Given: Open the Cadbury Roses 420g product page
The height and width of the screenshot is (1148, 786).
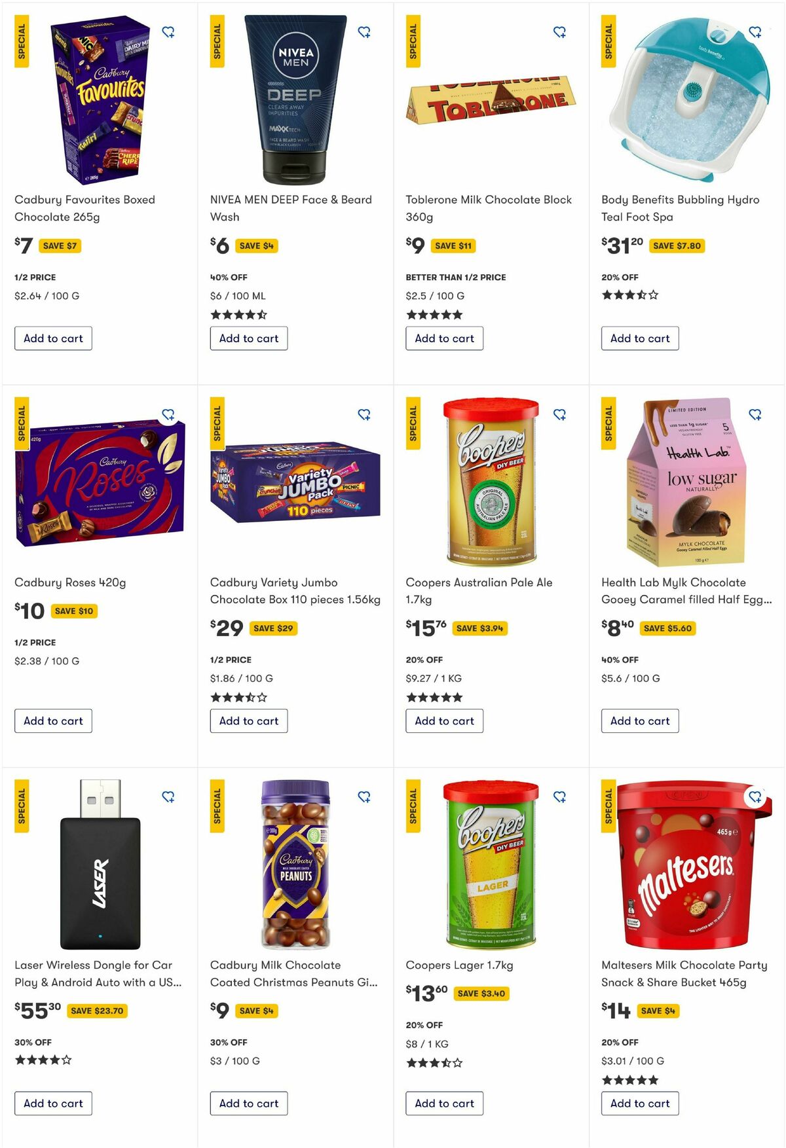Looking at the screenshot, I should click(x=71, y=582).
